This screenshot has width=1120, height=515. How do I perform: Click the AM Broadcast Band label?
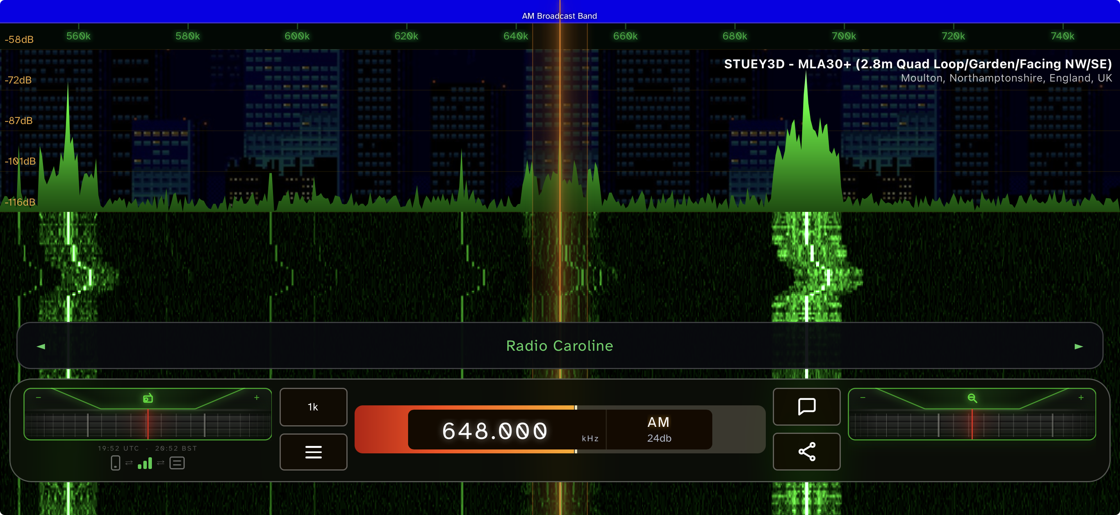point(559,16)
